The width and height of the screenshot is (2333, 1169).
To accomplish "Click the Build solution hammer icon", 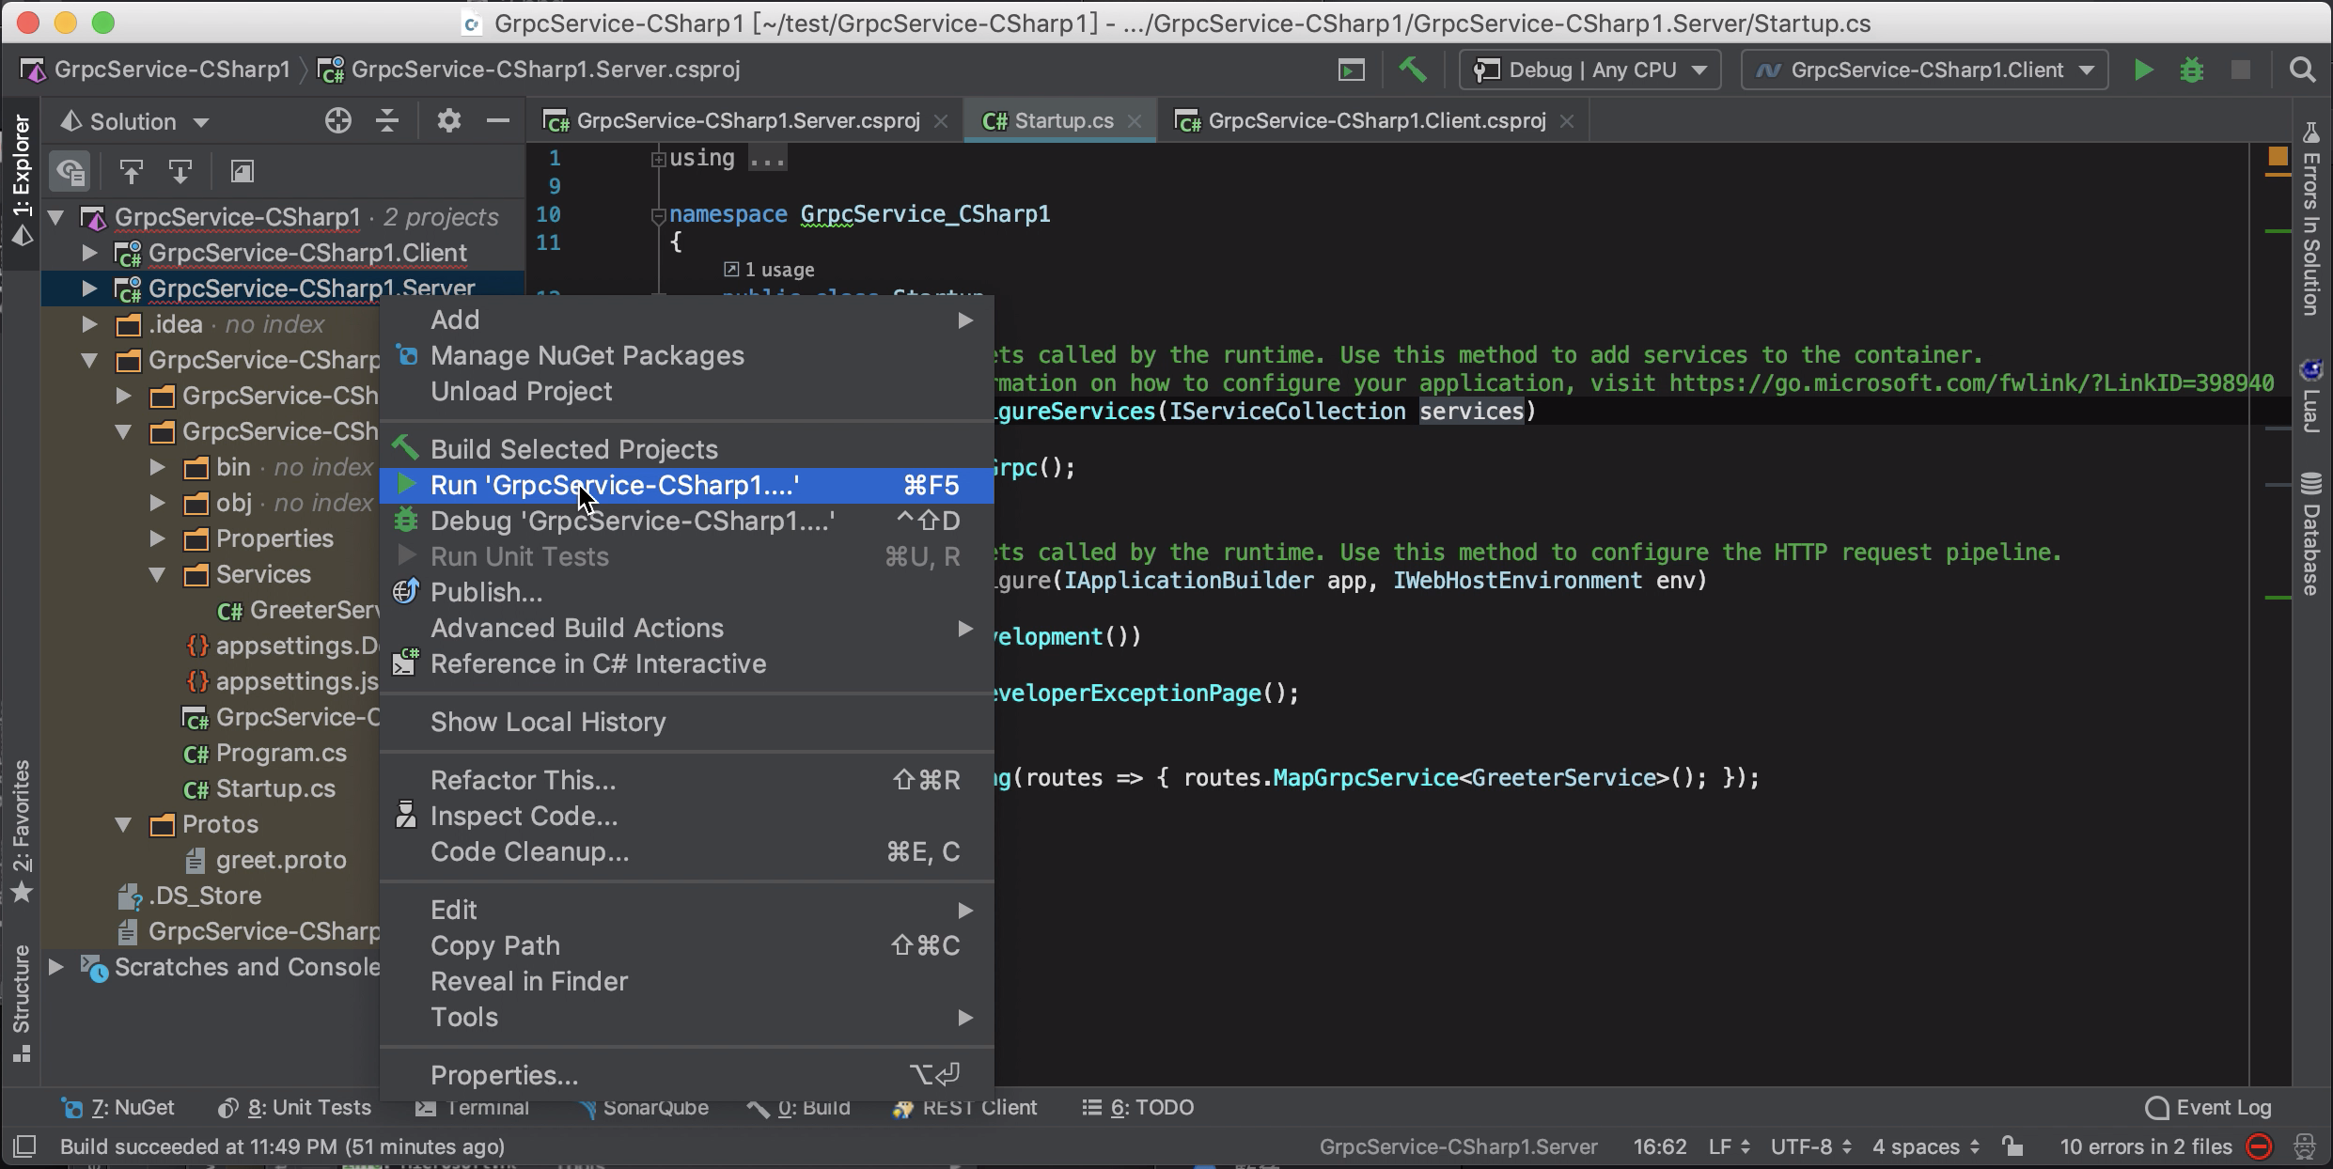I will coord(1412,70).
